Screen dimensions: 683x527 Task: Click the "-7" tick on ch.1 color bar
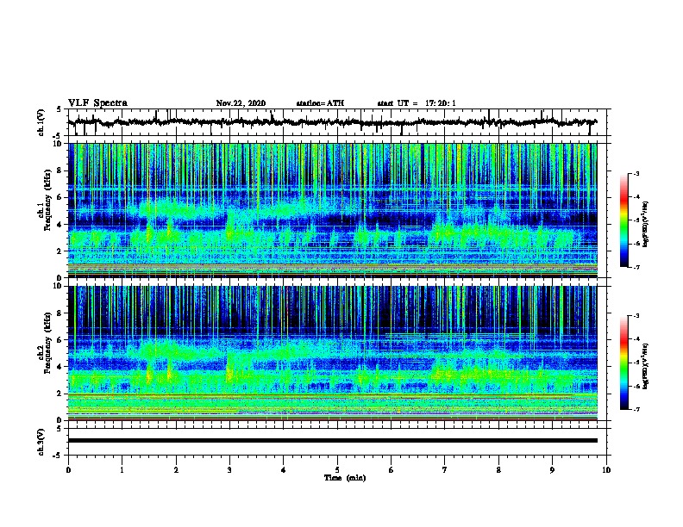tap(636, 267)
